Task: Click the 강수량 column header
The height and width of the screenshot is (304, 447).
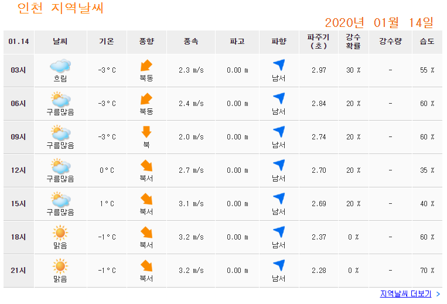Action: click(x=390, y=42)
